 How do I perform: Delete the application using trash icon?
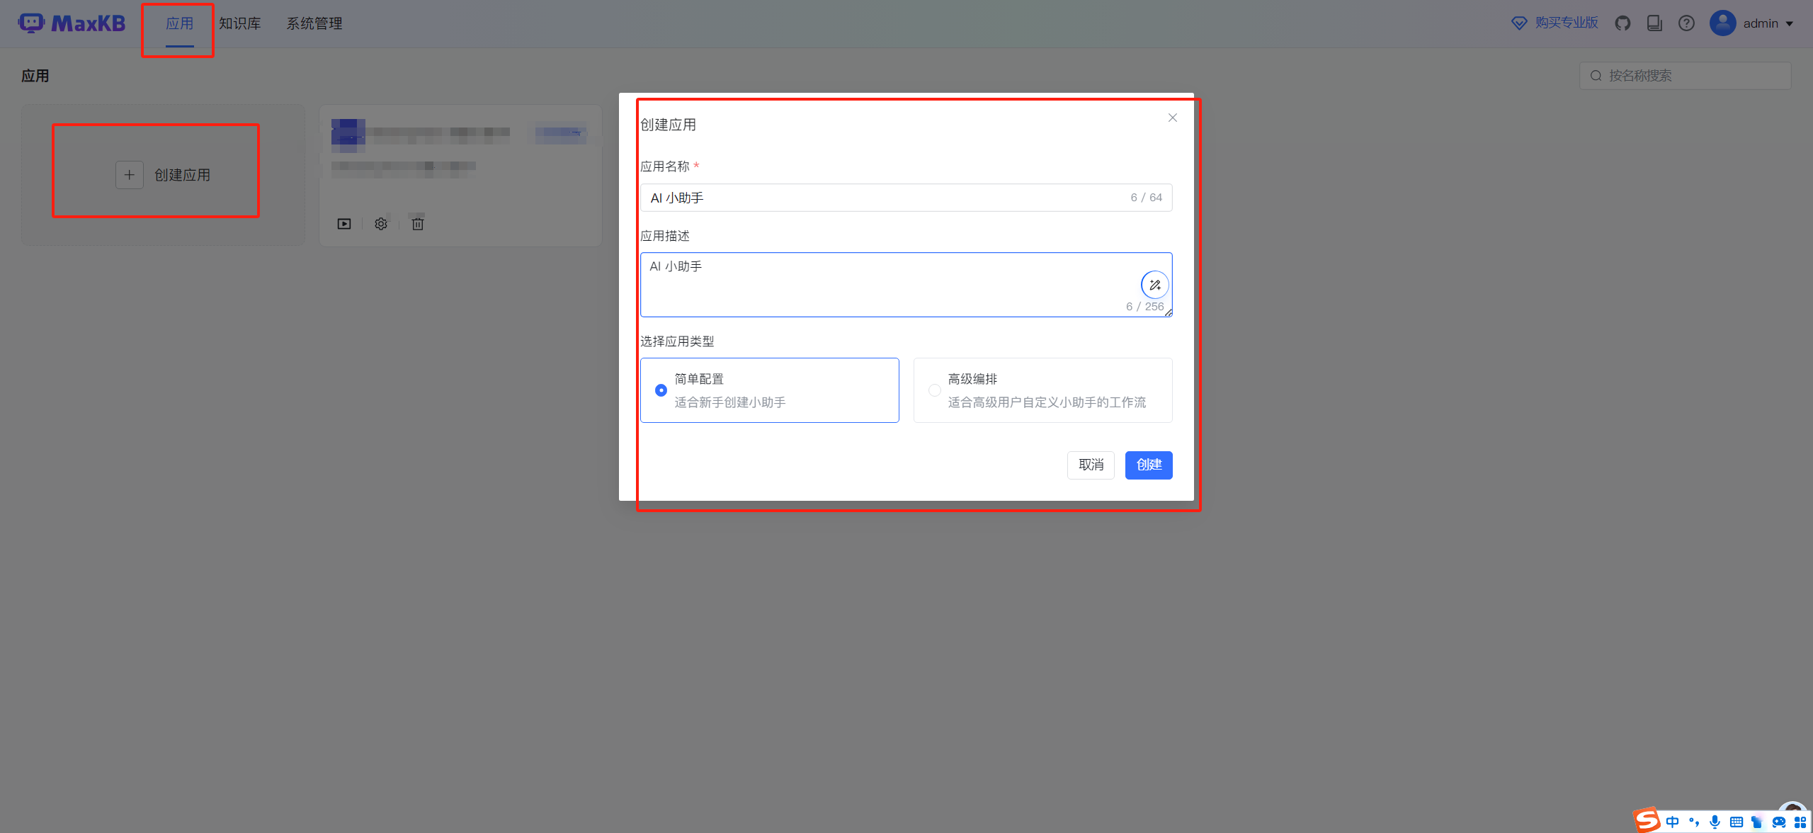coord(417,223)
